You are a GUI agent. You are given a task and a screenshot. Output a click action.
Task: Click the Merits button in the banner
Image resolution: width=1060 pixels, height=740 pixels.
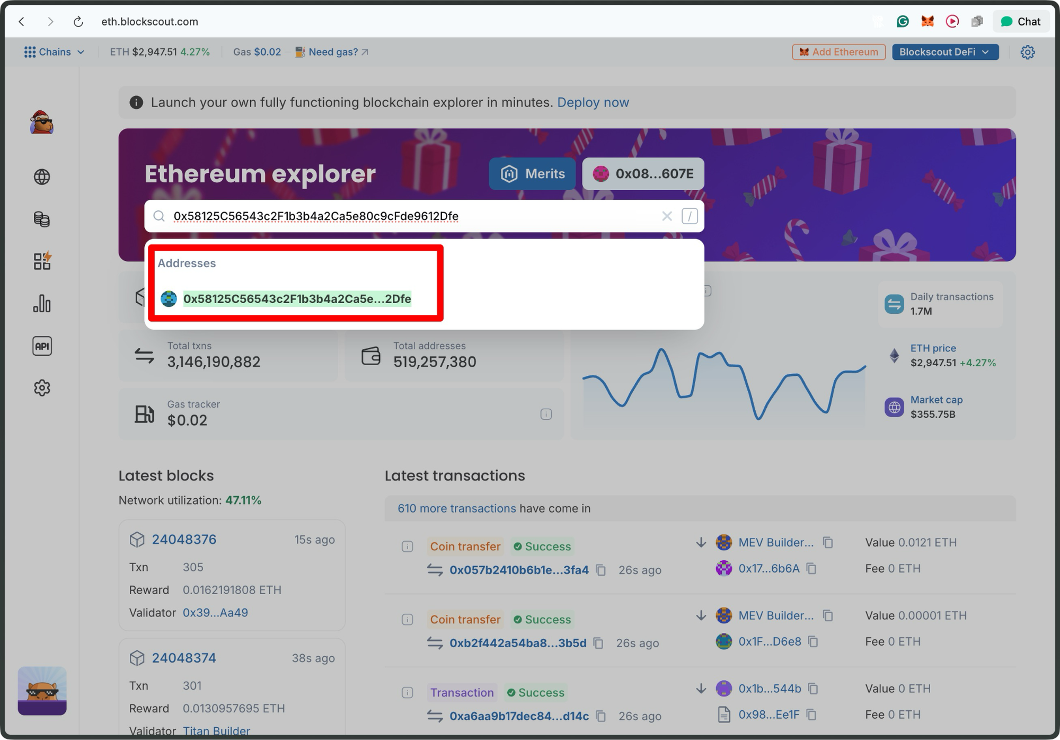point(532,174)
